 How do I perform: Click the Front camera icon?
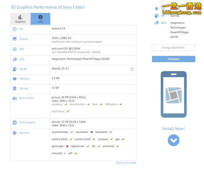[x=15, y=123]
